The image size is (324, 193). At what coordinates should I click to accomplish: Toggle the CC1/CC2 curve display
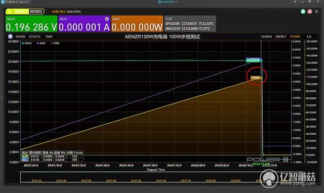coord(34,36)
